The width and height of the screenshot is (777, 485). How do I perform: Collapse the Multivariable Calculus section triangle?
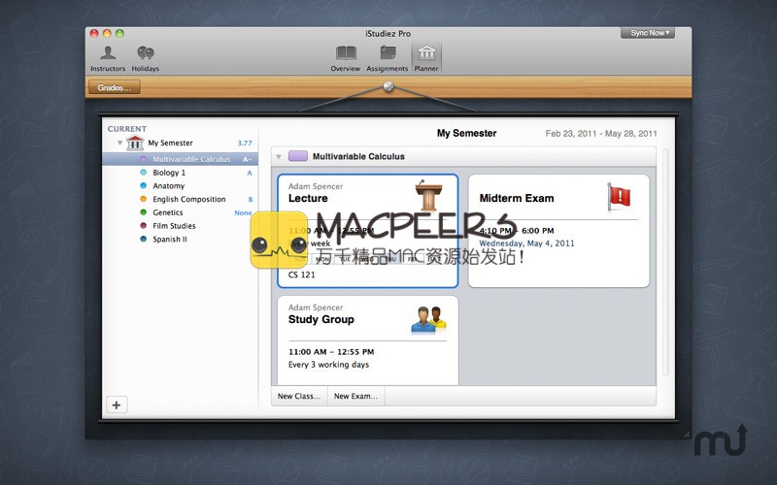point(279,157)
